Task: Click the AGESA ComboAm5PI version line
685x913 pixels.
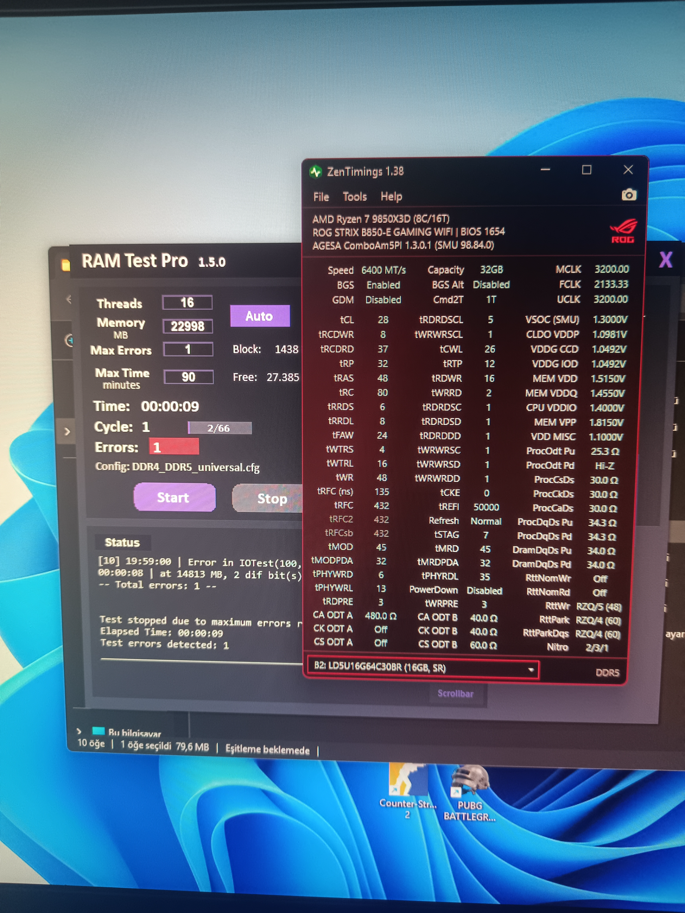Action: pos(403,245)
